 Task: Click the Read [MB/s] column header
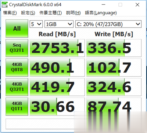point(57,34)
